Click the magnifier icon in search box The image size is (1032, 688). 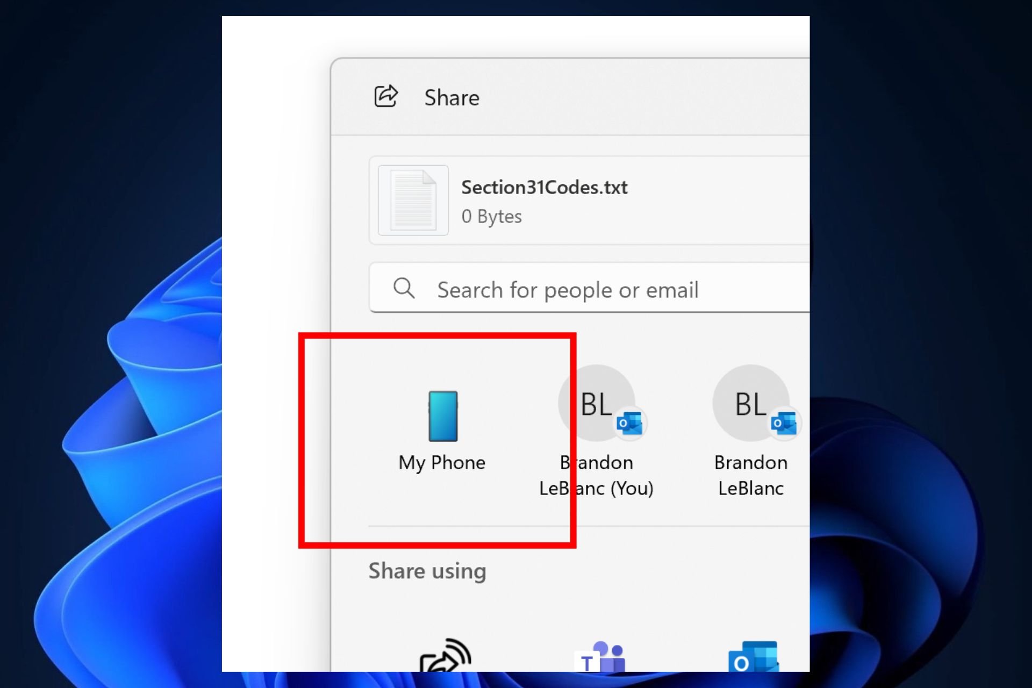click(x=404, y=288)
